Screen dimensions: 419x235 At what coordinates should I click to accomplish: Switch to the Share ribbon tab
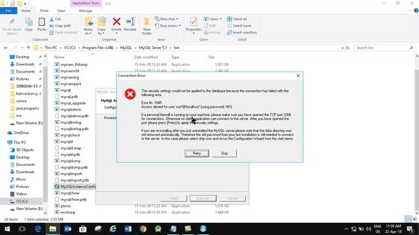44,10
